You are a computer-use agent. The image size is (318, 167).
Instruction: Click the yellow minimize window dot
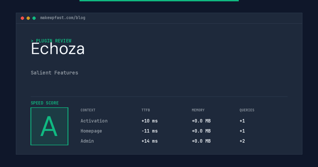(x=28, y=18)
